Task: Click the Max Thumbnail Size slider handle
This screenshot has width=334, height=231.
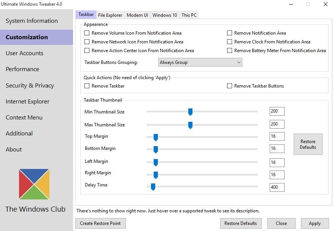Action: 191,125
